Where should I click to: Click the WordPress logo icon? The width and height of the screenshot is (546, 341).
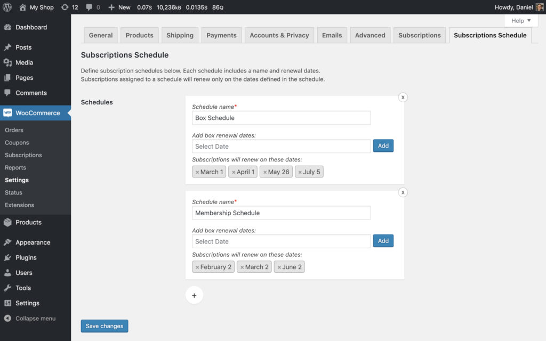7,7
